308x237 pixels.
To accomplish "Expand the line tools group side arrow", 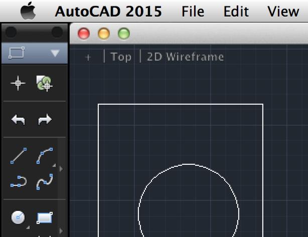I will (61, 169).
